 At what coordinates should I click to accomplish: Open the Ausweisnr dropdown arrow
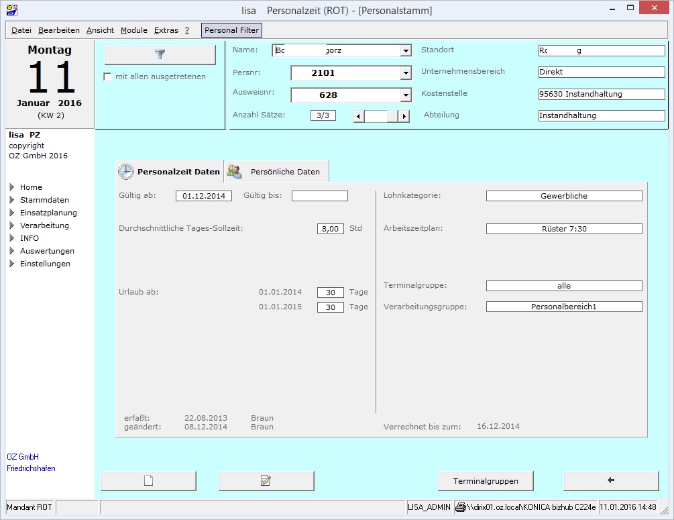click(x=405, y=95)
